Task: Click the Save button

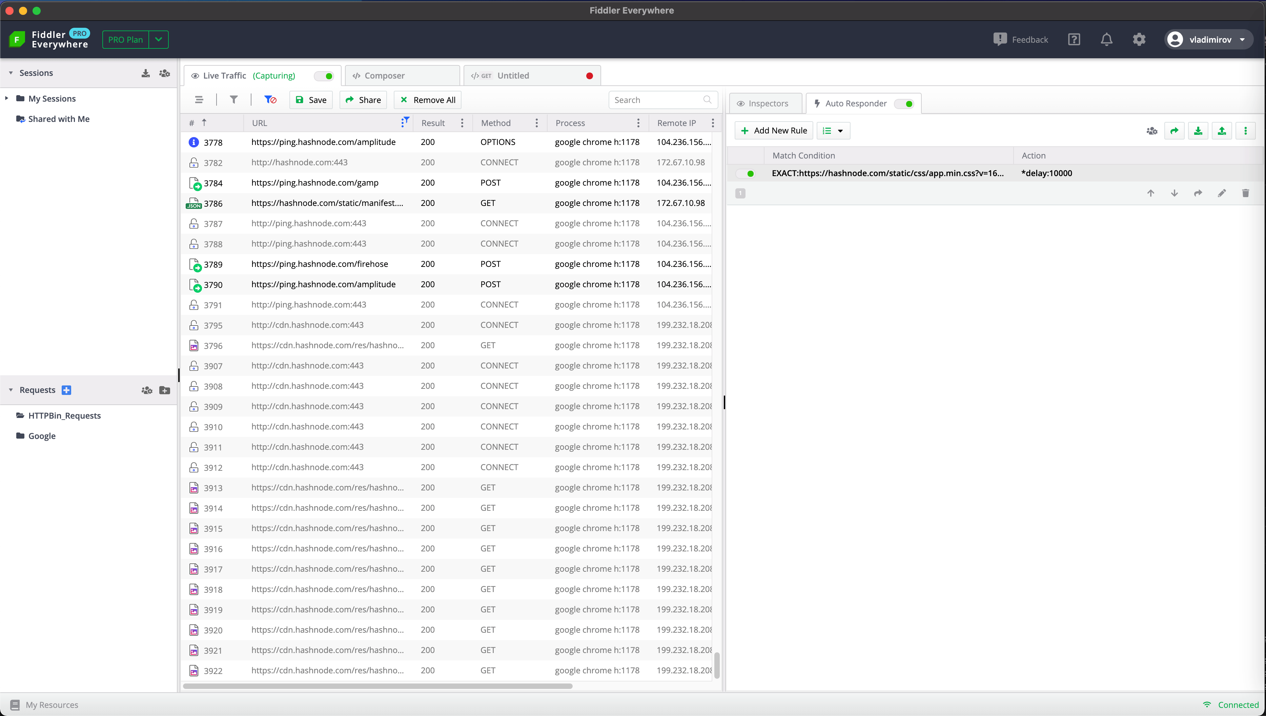Action: tap(311, 100)
